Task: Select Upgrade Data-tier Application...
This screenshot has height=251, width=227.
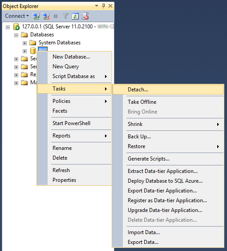Action: (168, 210)
